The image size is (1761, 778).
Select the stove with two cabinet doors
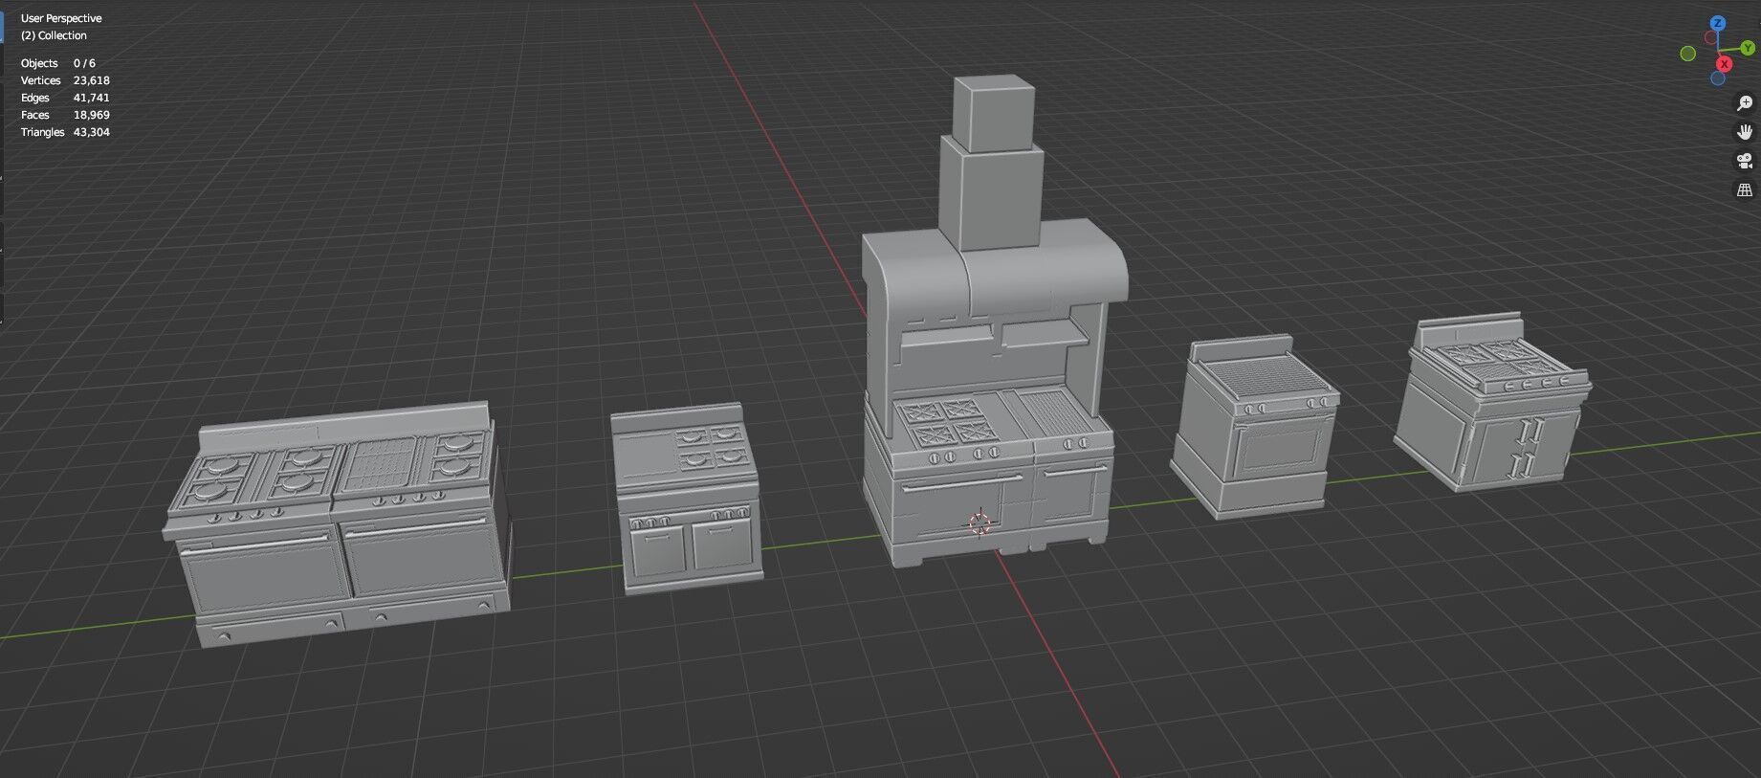point(687,498)
